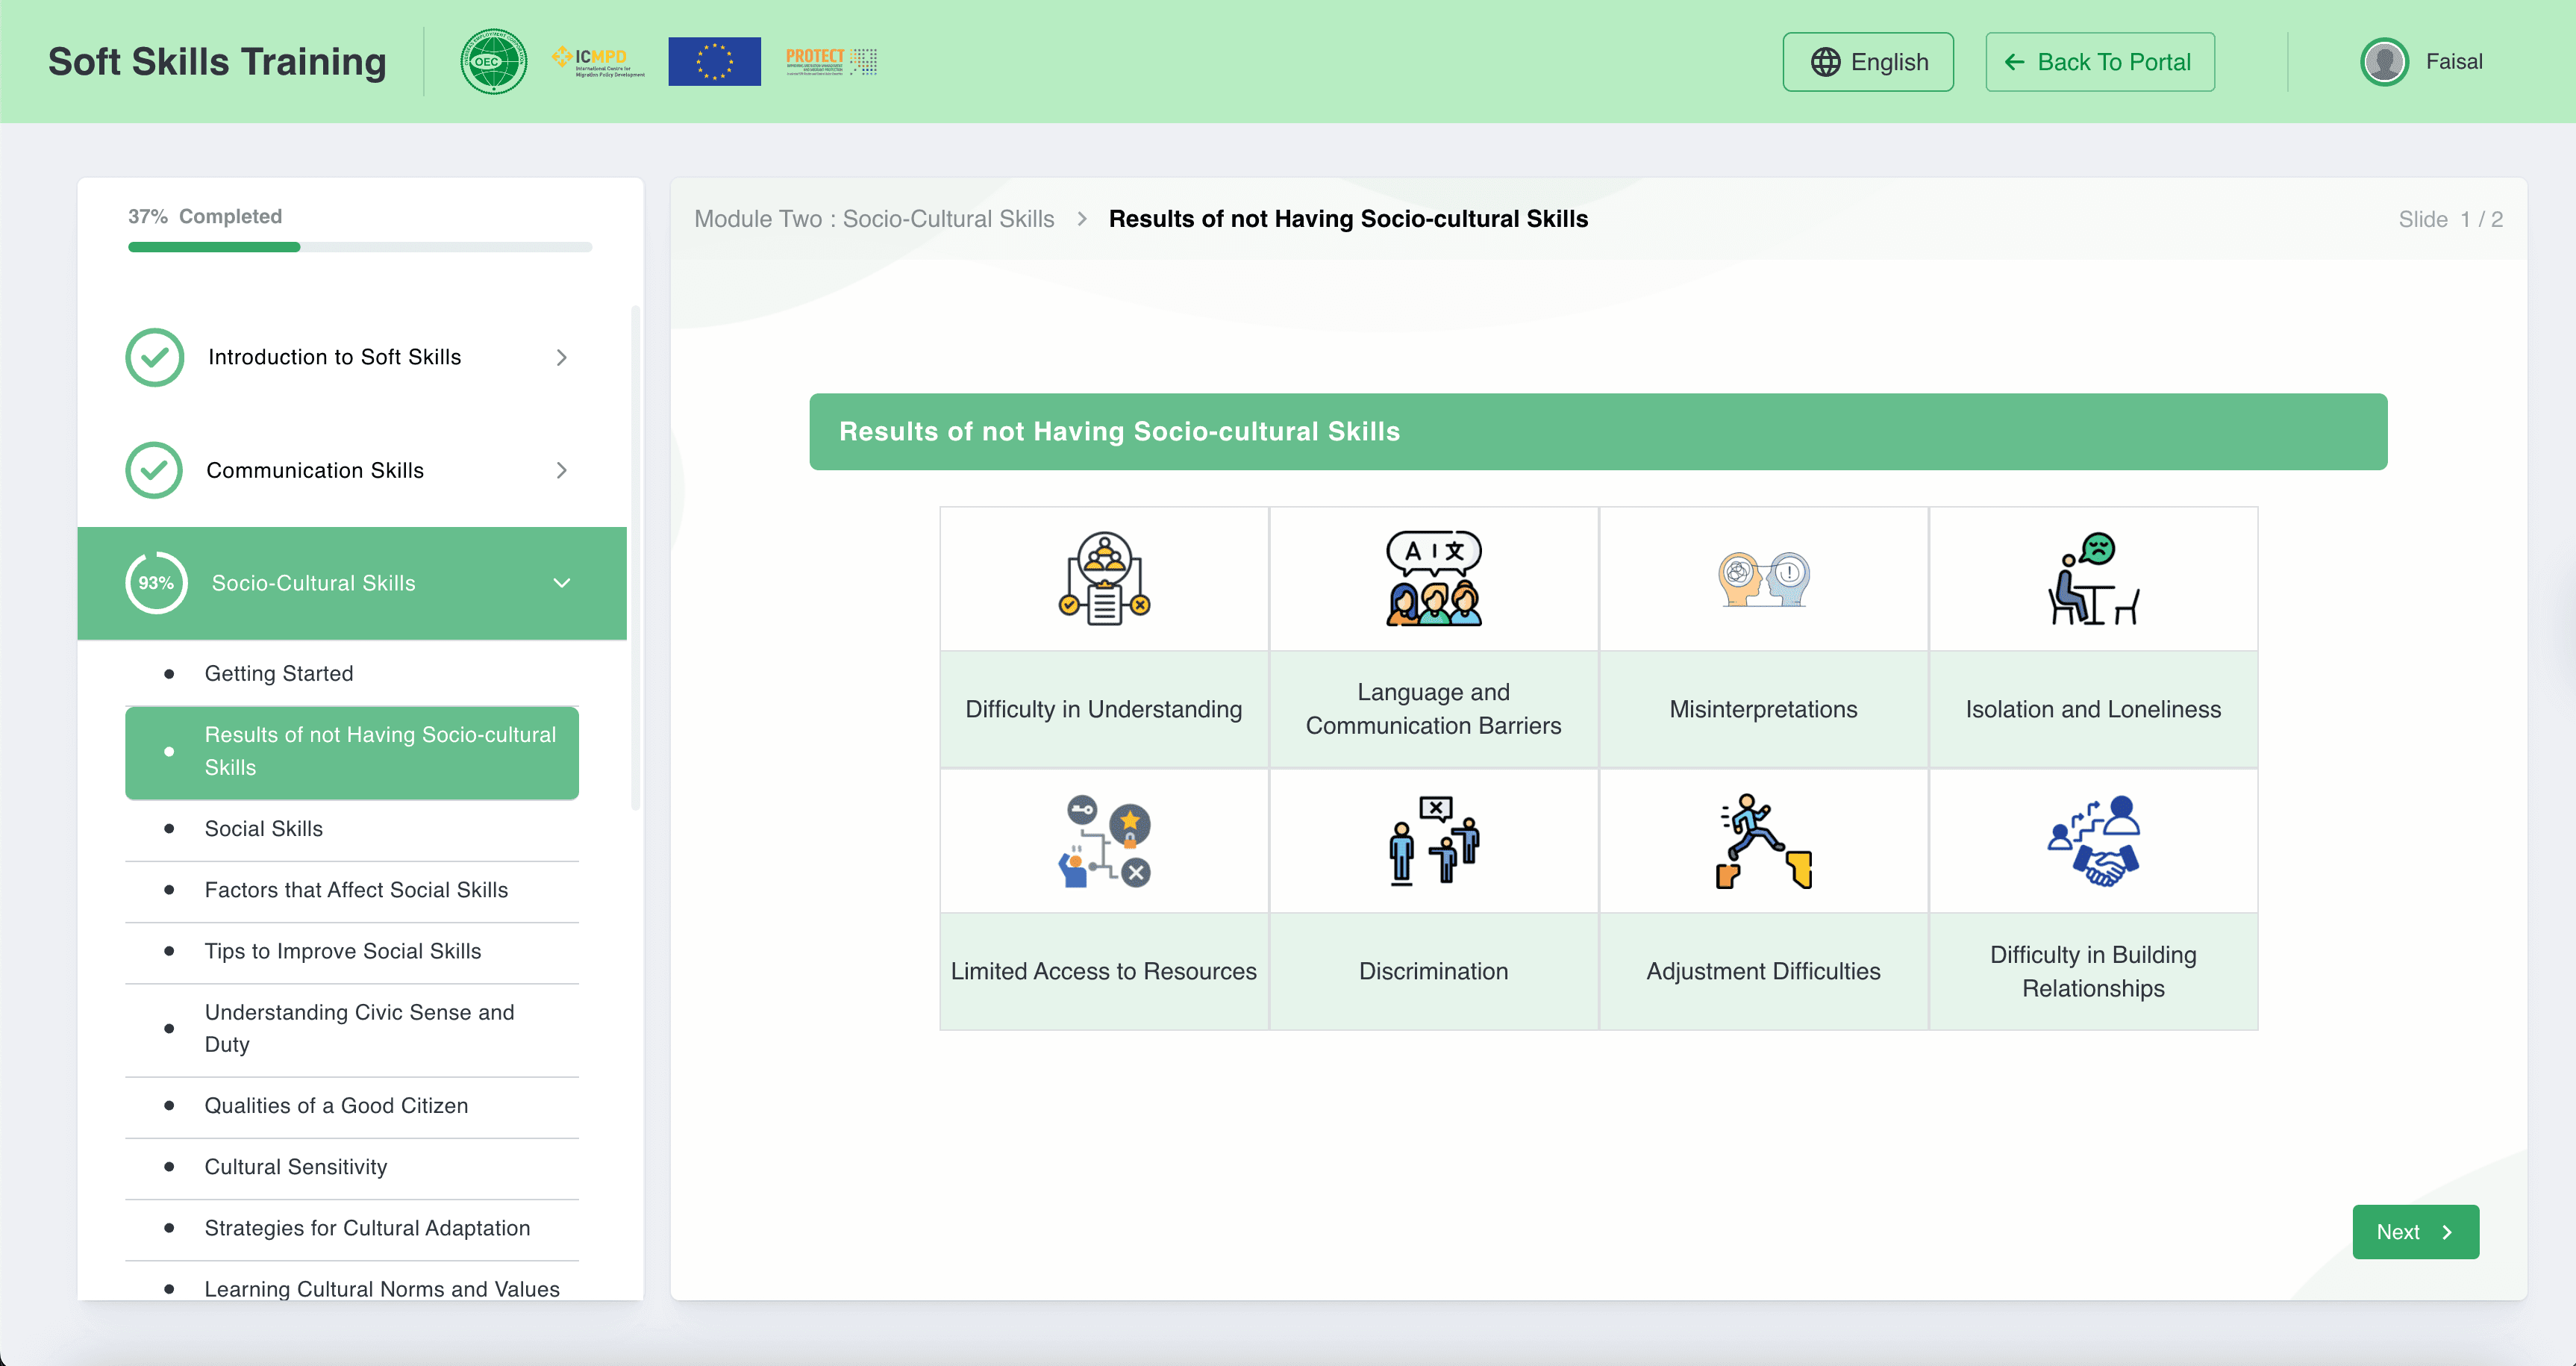Screen dimensions: 2576x1366
Task: Click the European Union flag logo
Action: click(714, 62)
